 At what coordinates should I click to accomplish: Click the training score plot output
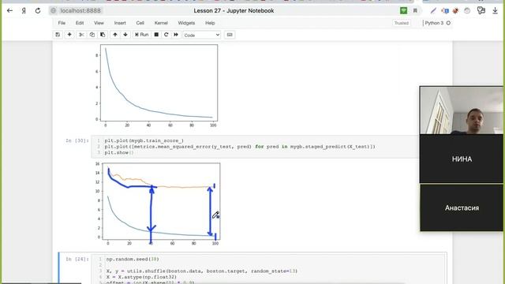156,86
